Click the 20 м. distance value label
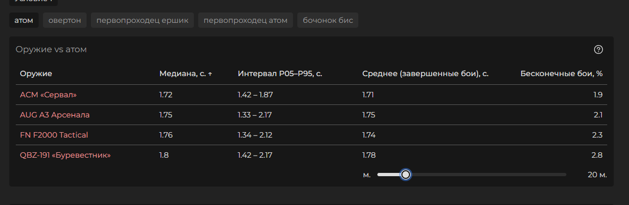 (x=597, y=175)
